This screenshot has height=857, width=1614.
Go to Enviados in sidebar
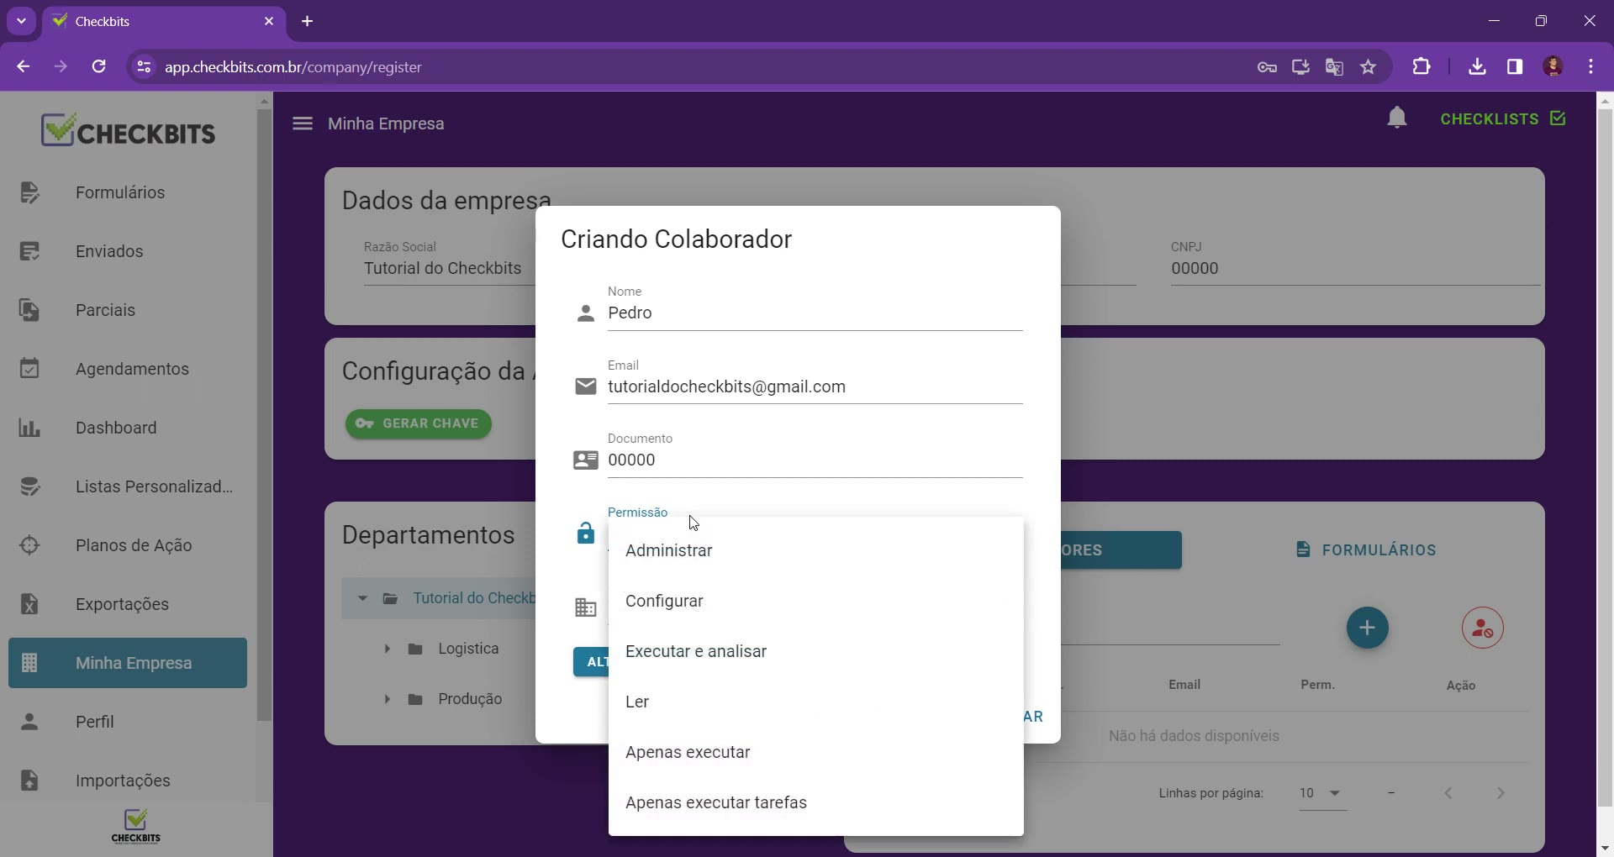(128, 251)
